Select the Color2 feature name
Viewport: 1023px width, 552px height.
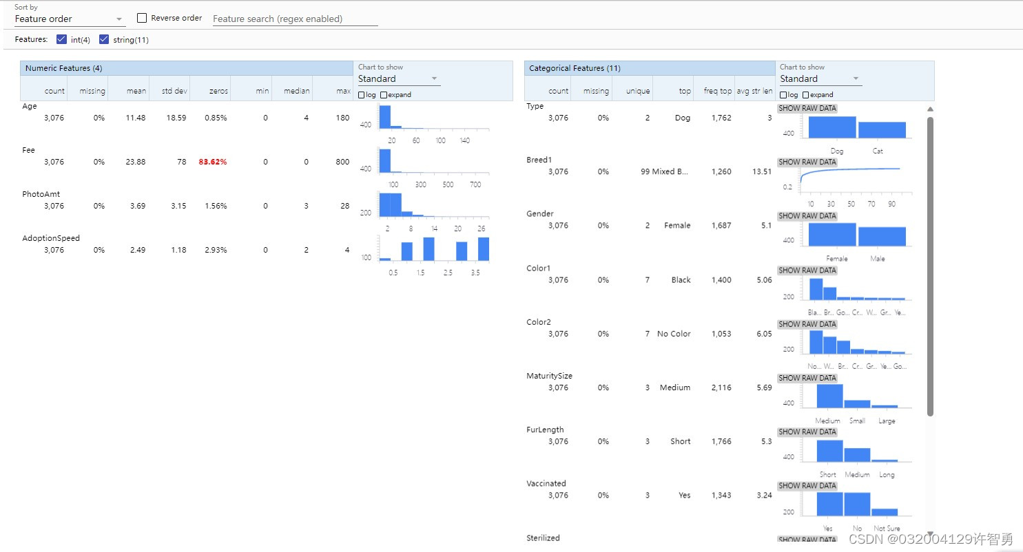539,322
